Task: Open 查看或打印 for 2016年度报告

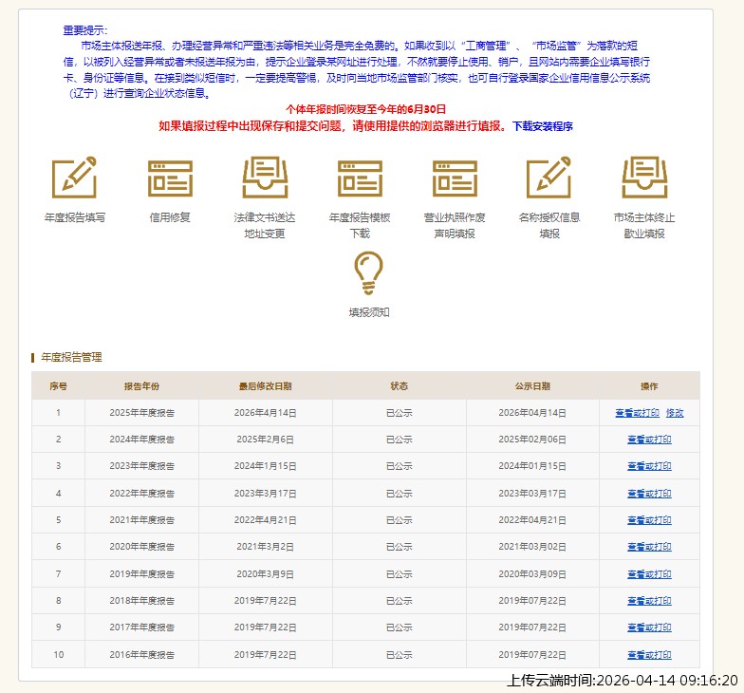Action: (x=649, y=655)
